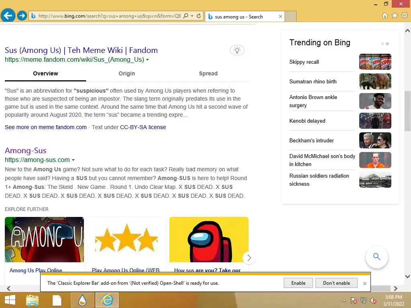Open the water drop app on taskbar

click(82, 300)
